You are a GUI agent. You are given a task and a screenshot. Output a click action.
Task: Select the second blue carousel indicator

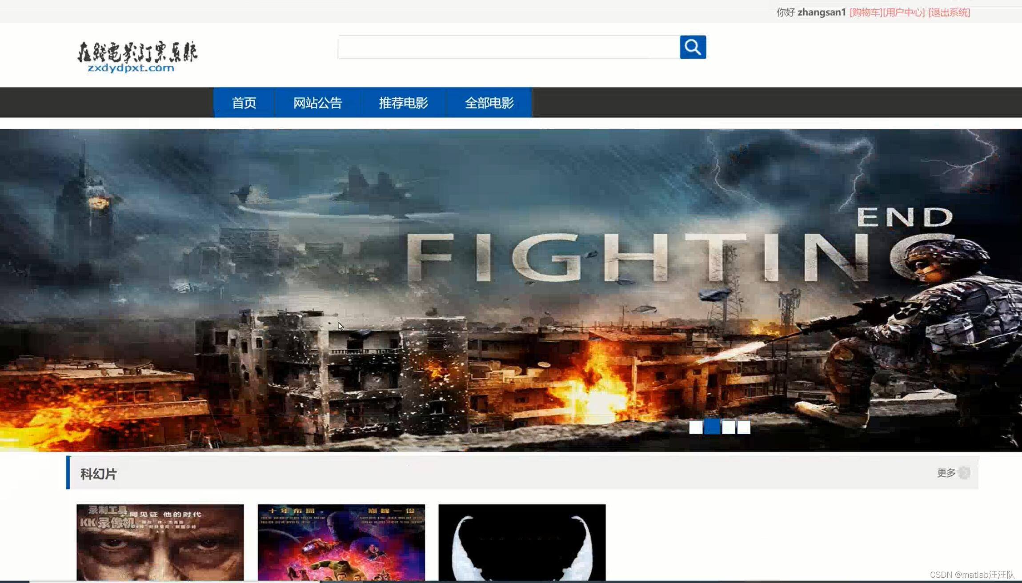[712, 427]
